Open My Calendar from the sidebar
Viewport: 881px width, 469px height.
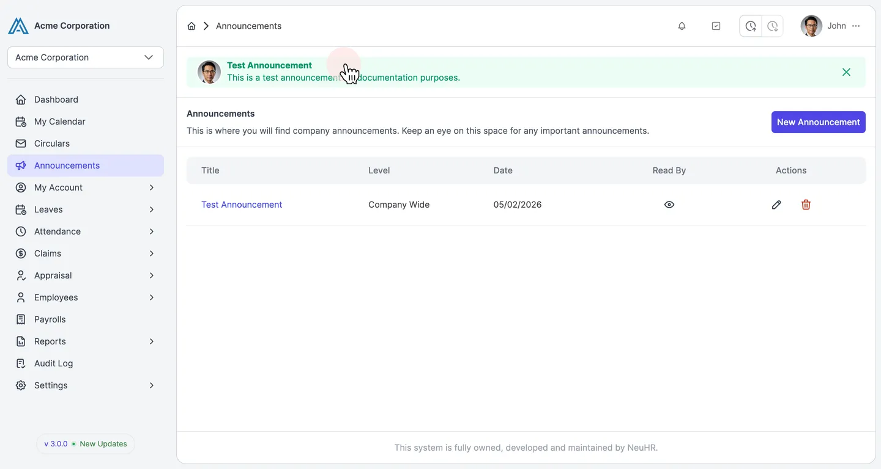(86, 122)
